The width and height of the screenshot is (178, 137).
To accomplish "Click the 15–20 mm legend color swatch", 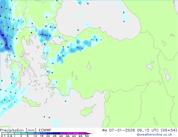I will click(x=44, y=133).
